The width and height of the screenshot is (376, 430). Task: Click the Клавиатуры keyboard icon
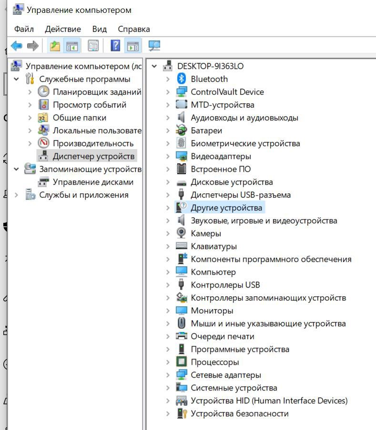[x=181, y=246]
